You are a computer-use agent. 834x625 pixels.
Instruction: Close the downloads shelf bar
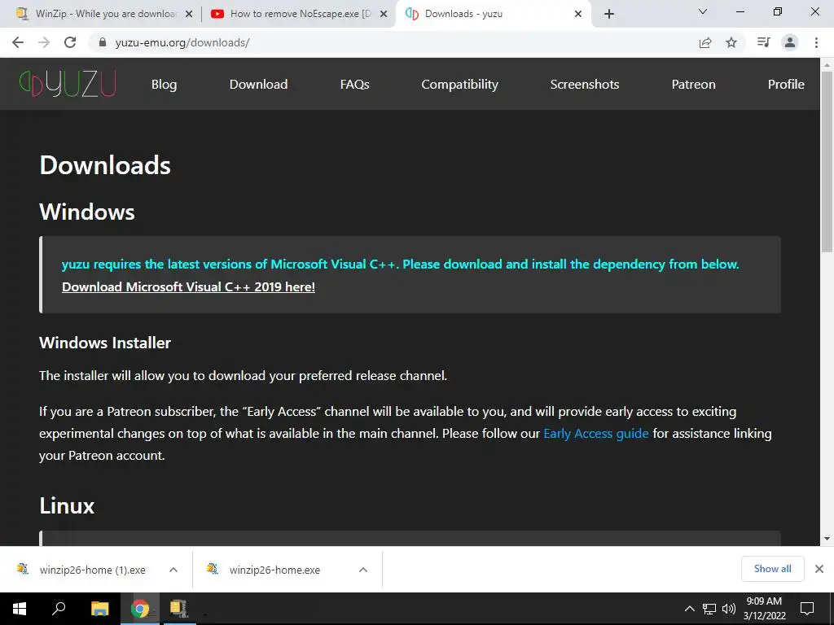click(819, 569)
